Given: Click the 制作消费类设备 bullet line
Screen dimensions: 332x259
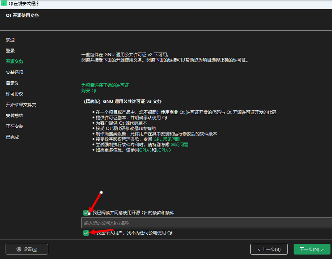Looking at the screenshot, I should [156, 134].
